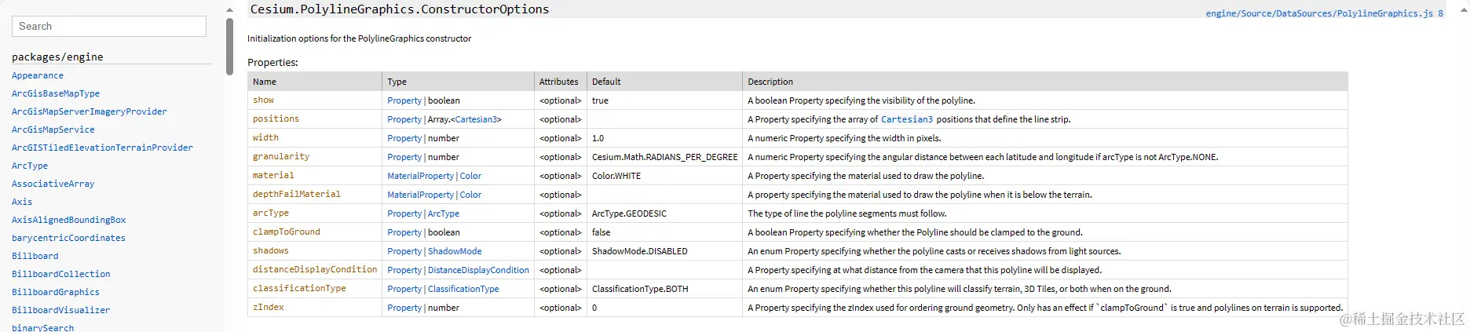Click the 'granularity' property name
This screenshot has width=1470, height=332.
click(281, 157)
